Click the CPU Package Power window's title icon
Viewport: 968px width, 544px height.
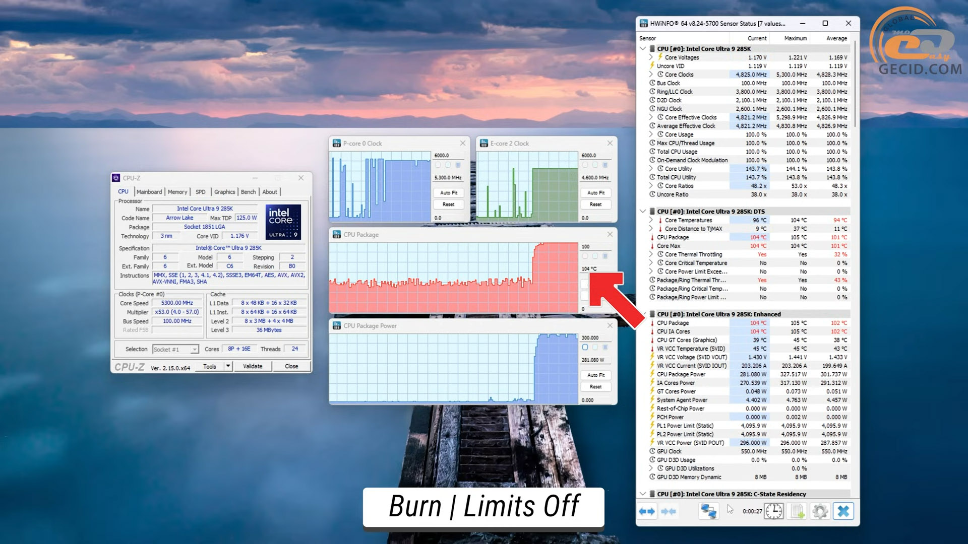coord(337,326)
